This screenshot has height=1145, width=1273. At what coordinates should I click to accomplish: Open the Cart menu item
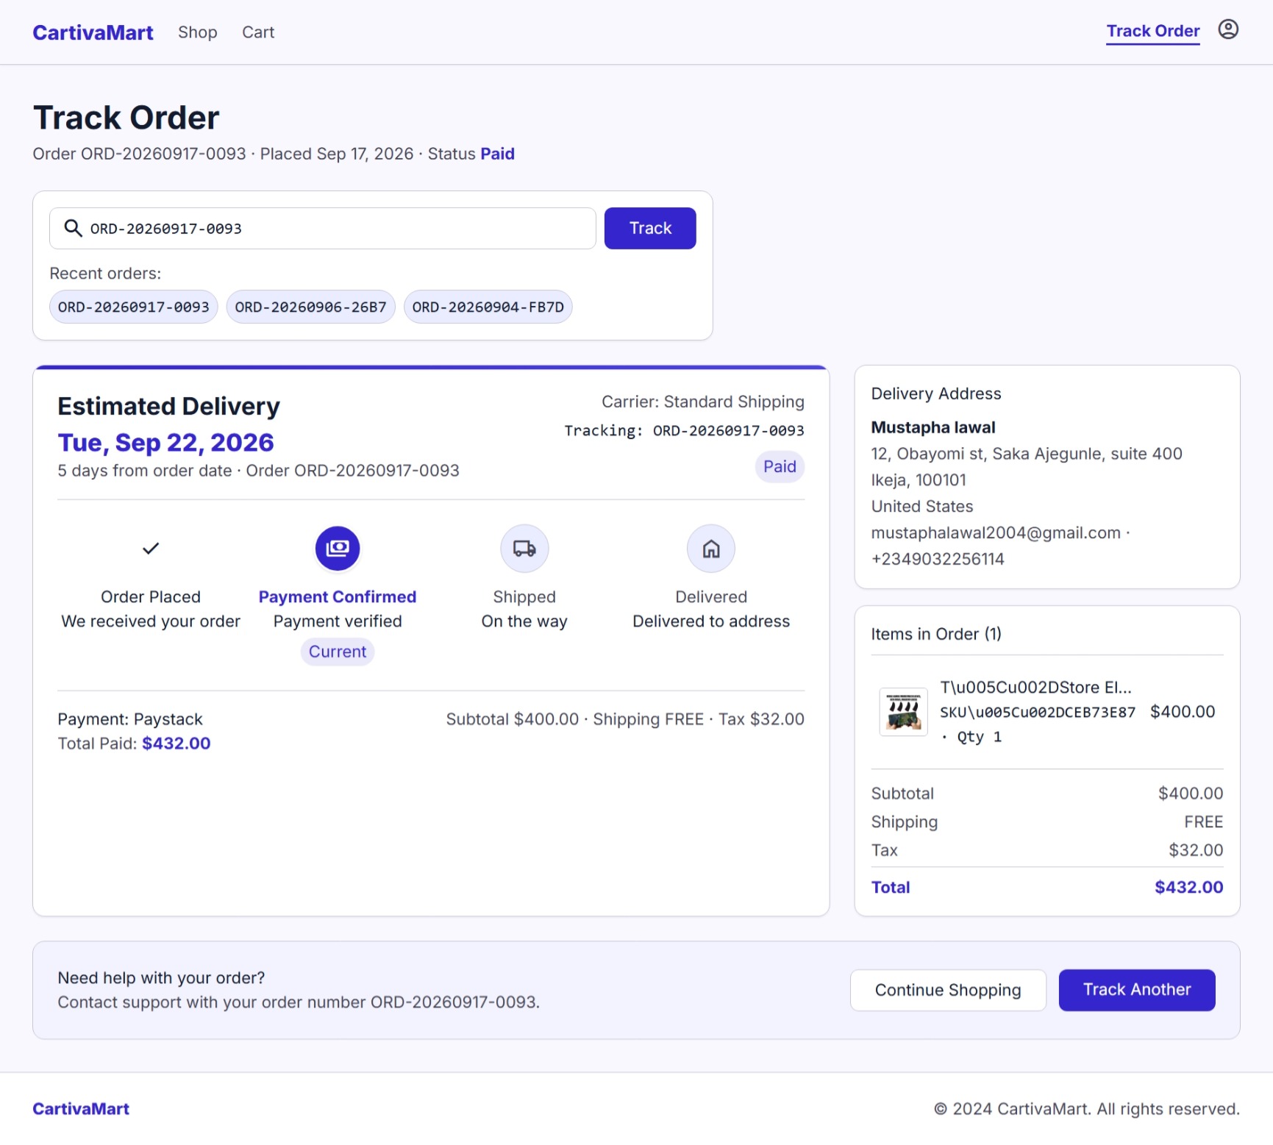point(258,32)
